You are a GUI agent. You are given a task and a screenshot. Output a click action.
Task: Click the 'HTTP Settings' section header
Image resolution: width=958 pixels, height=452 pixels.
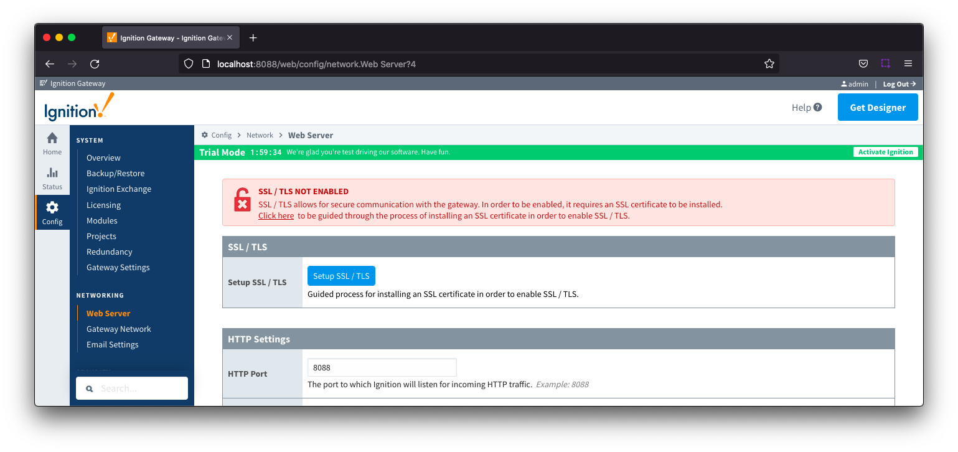[x=558, y=339]
